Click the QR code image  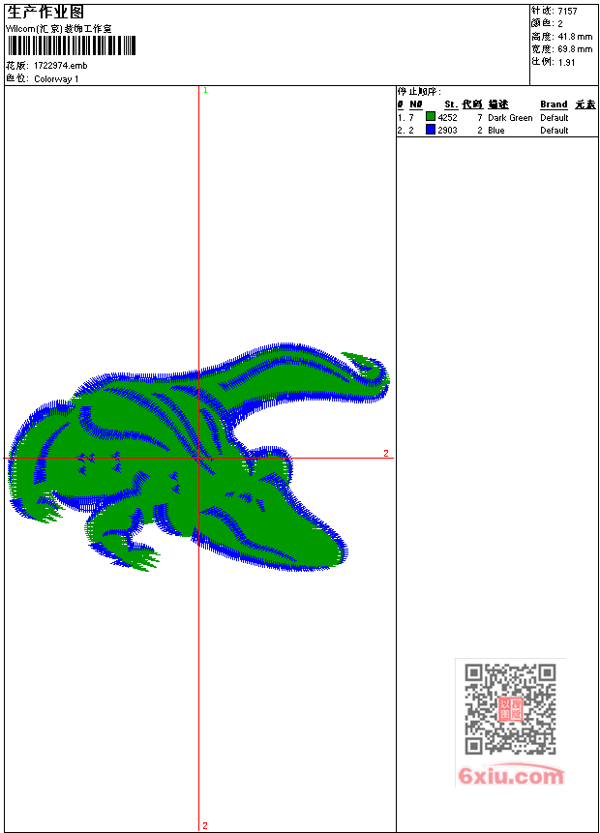[510, 709]
